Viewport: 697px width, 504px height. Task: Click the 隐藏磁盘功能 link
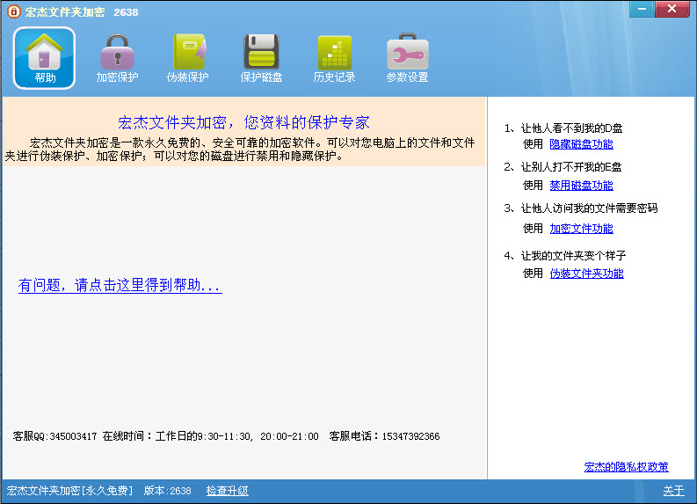pos(581,144)
